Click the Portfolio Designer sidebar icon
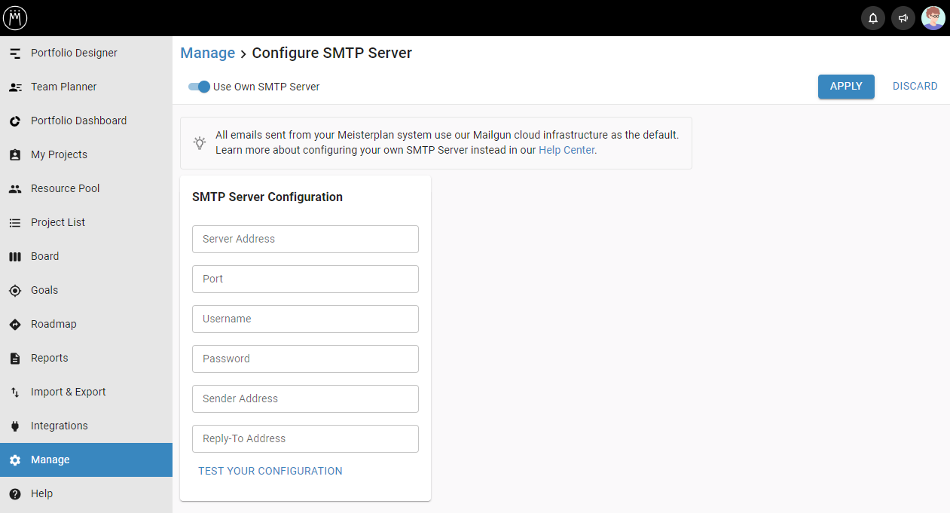 (15, 53)
